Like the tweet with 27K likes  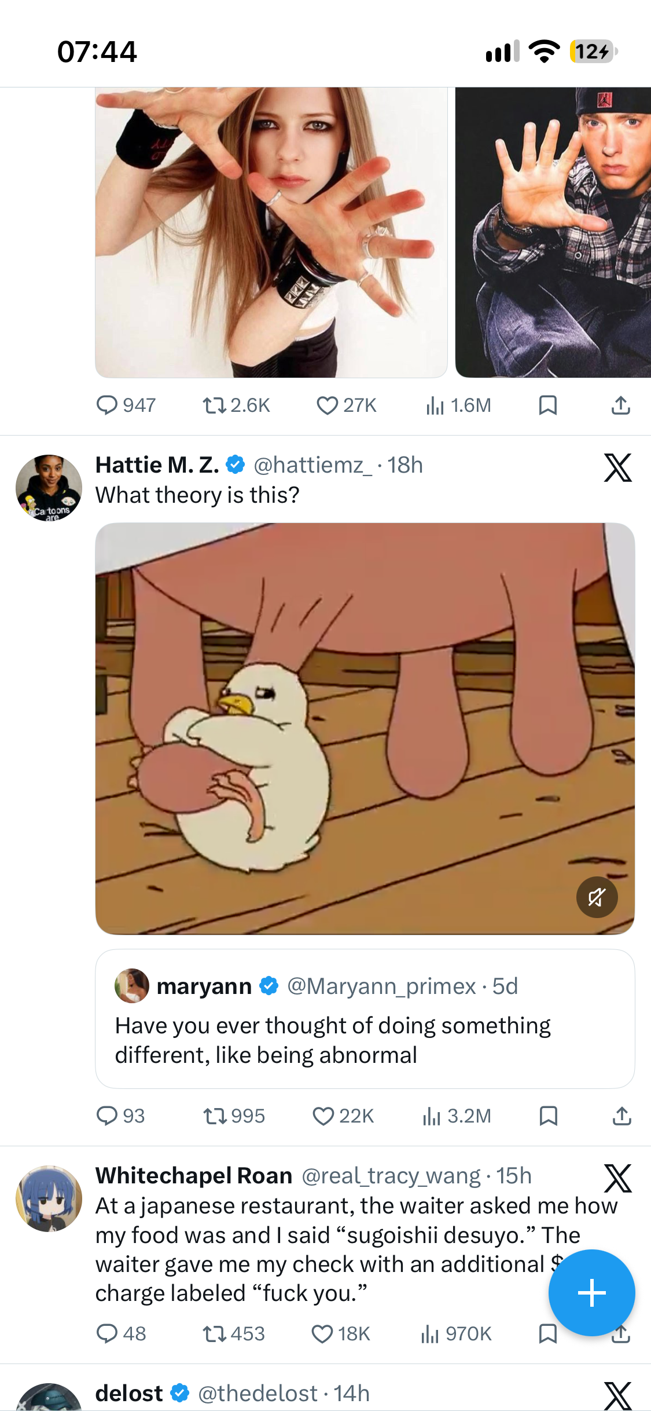click(x=346, y=405)
